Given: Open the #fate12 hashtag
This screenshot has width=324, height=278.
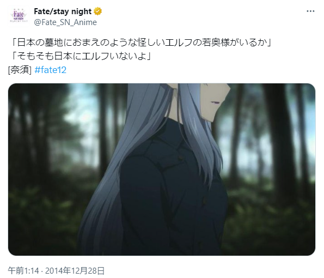Looking at the screenshot, I should pos(51,70).
